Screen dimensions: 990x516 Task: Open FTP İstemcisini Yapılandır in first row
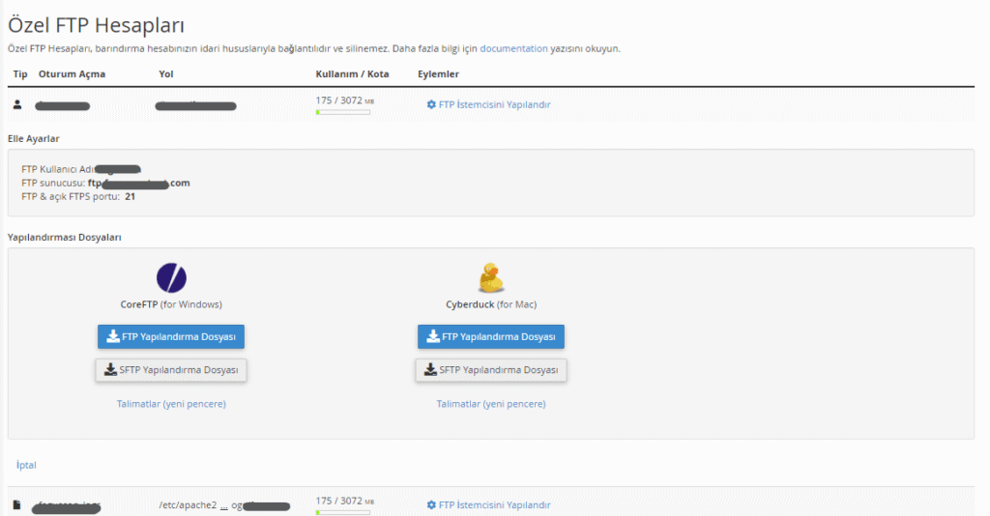coord(488,104)
